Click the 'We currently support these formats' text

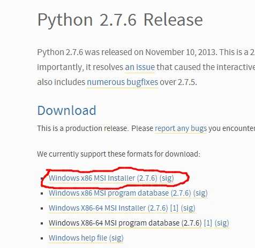coord(119,154)
